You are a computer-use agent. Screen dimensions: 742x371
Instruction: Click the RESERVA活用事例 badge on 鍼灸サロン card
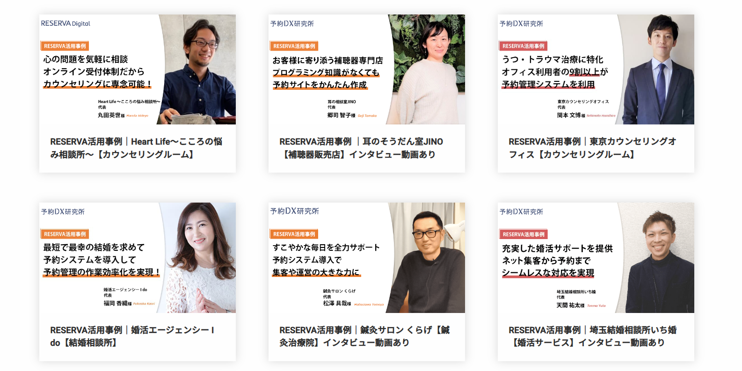pos(294,234)
